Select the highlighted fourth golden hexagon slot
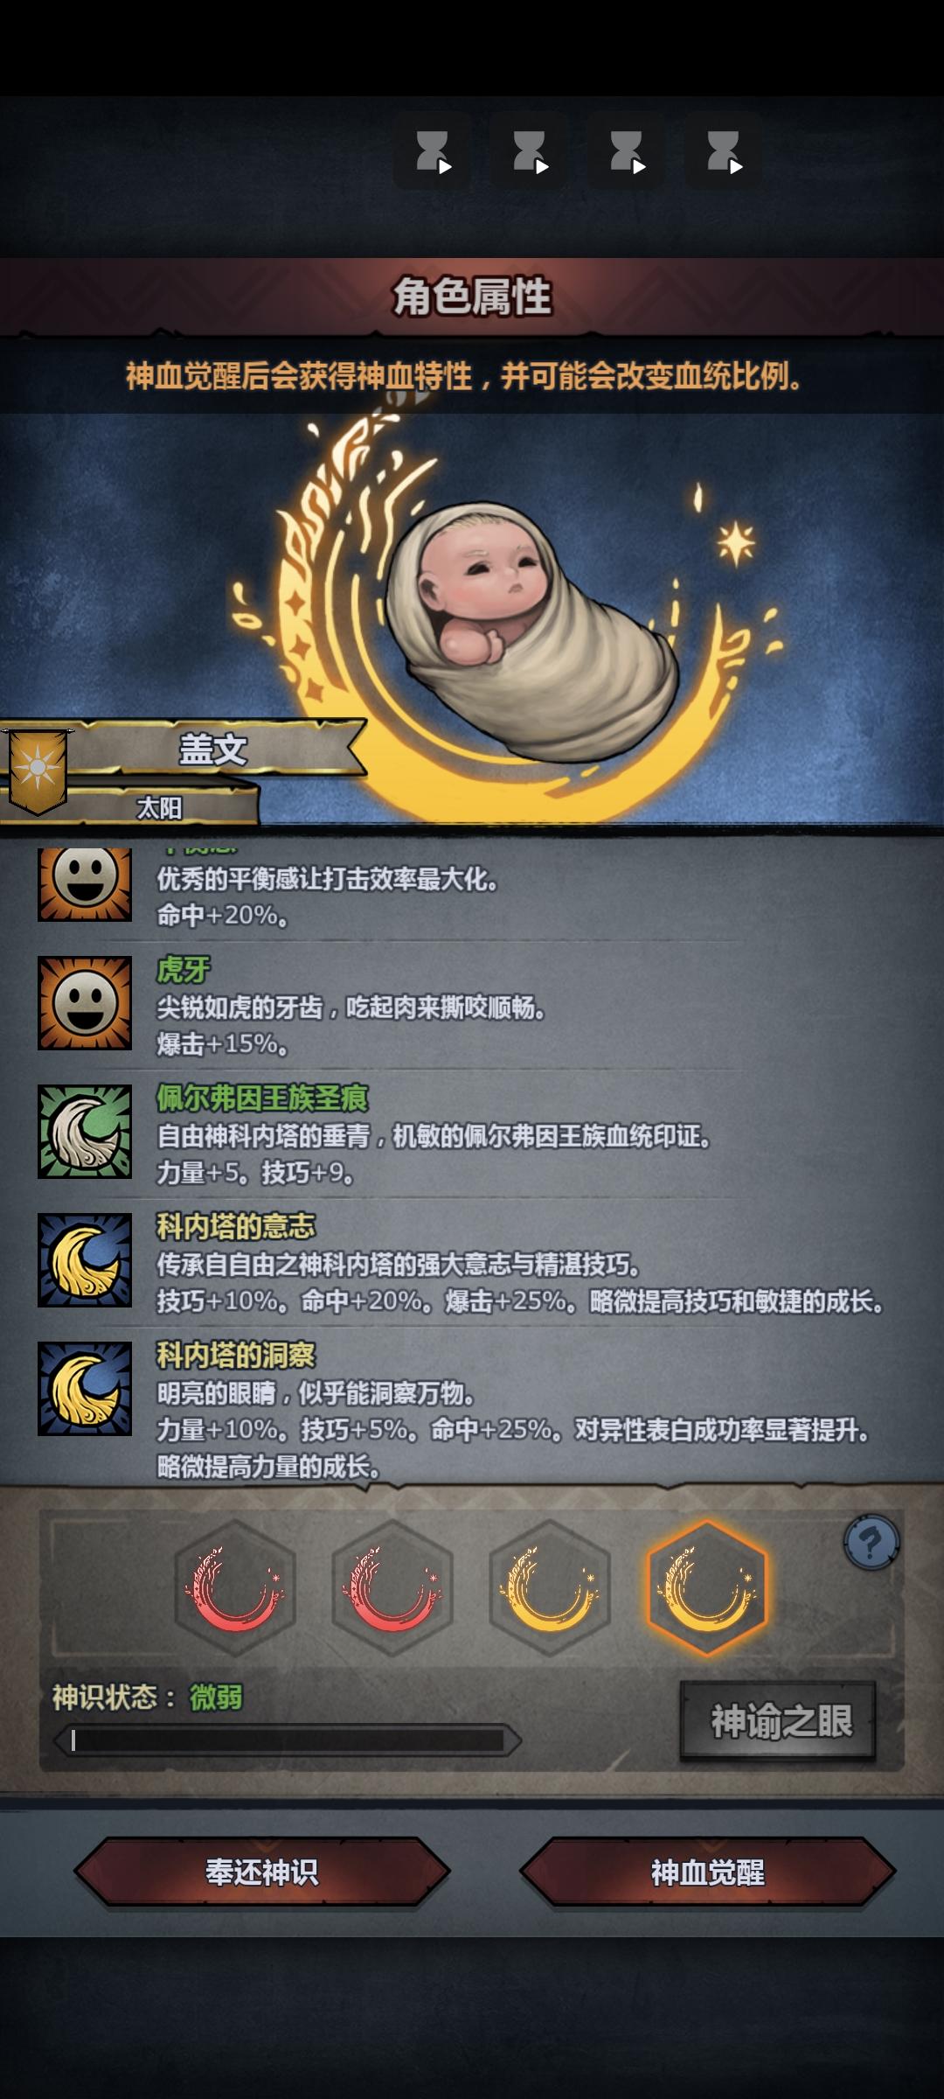Image resolution: width=944 pixels, height=2099 pixels. (707, 1587)
